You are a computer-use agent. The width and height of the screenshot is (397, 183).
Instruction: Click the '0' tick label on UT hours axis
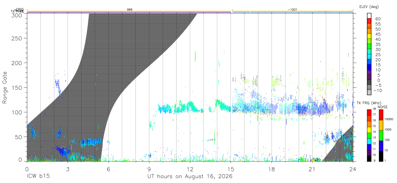27,169
